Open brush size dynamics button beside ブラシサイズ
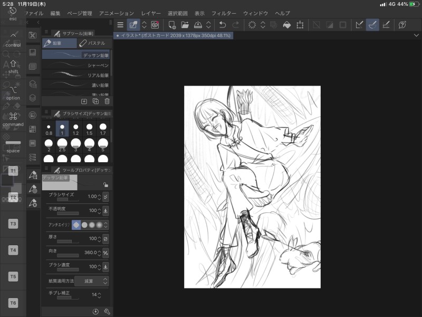Screen dimensions: 422x317 pyautogui.click(x=105, y=197)
